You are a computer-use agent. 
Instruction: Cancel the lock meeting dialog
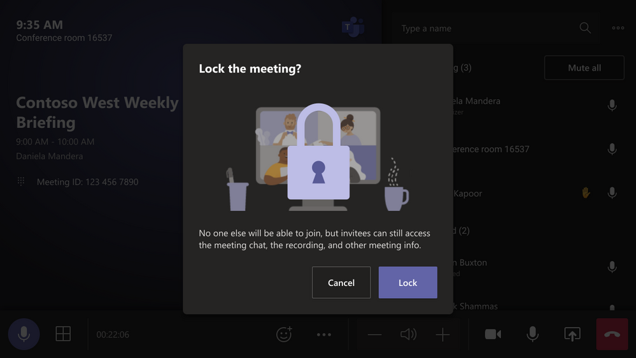click(341, 282)
